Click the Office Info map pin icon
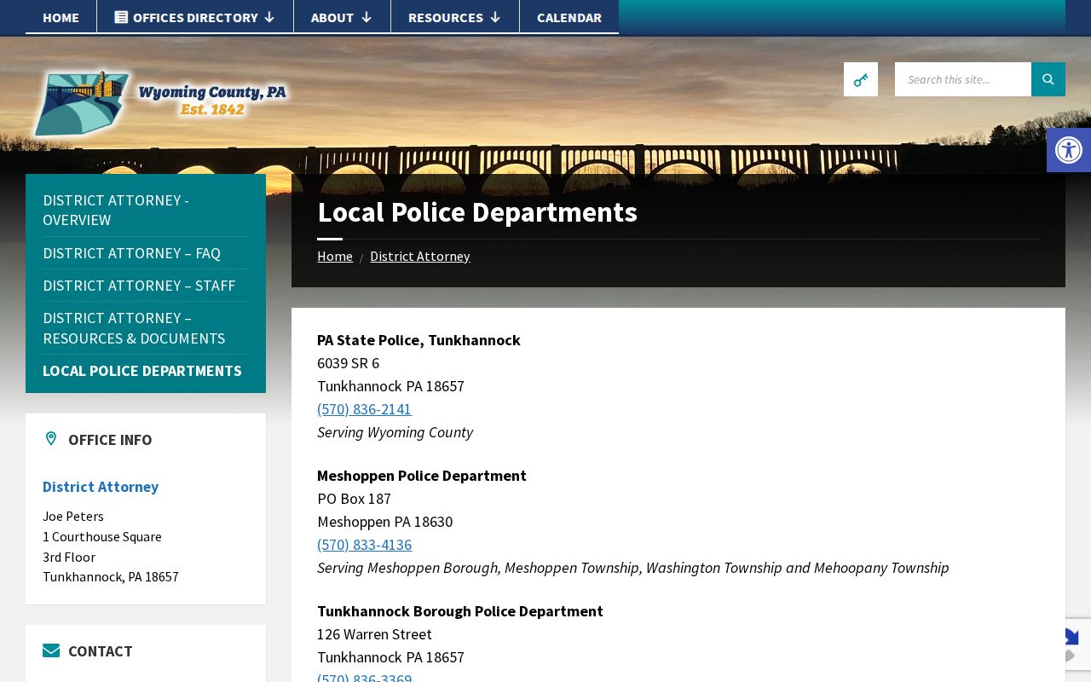Viewport: 1091px width, 682px height. 51,439
